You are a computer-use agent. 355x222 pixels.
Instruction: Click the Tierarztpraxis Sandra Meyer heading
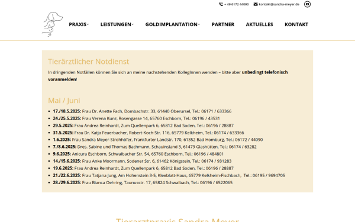(x=177, y=220)
